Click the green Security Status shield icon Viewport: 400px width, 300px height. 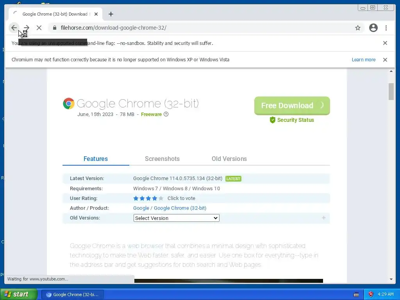[x=272, y=120]
